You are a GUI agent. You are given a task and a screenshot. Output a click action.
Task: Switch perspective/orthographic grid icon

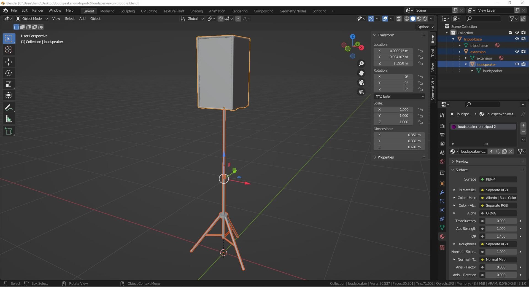[x=361, y=92]
